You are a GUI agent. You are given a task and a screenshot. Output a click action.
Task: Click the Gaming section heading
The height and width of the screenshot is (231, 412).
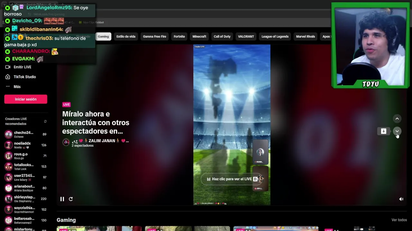(66, 220)
